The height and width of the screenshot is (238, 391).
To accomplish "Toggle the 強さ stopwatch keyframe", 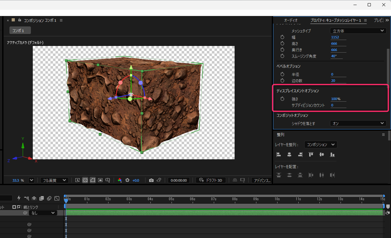I will click(x=282, y=99).
